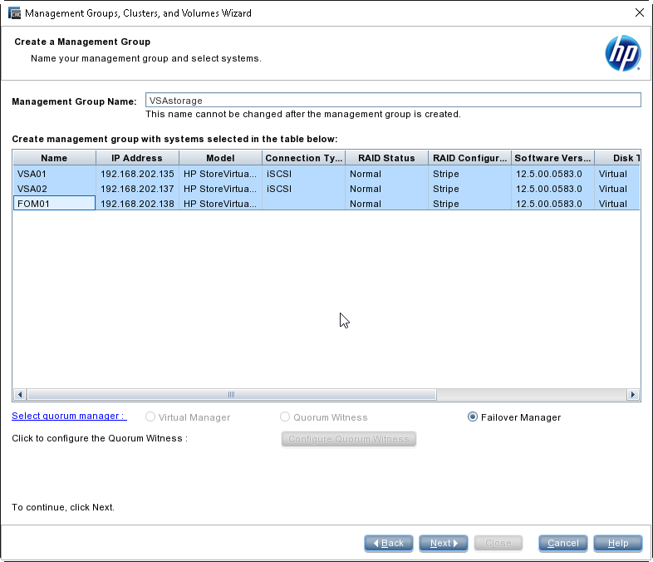Cancel the management group wizard
Screen dimensions: 653x562
click(563, 543)
